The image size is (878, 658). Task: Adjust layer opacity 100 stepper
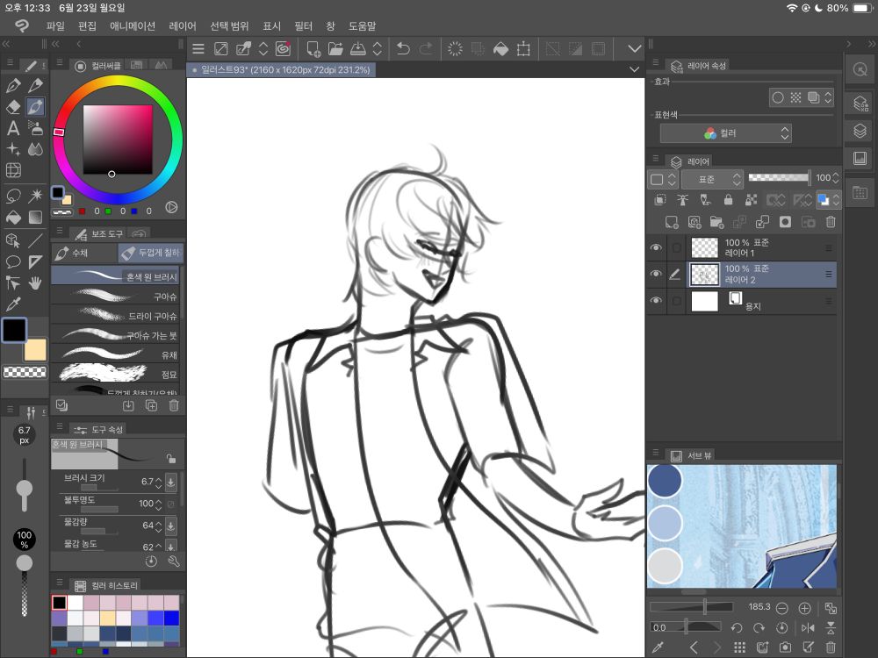point(836,177)
